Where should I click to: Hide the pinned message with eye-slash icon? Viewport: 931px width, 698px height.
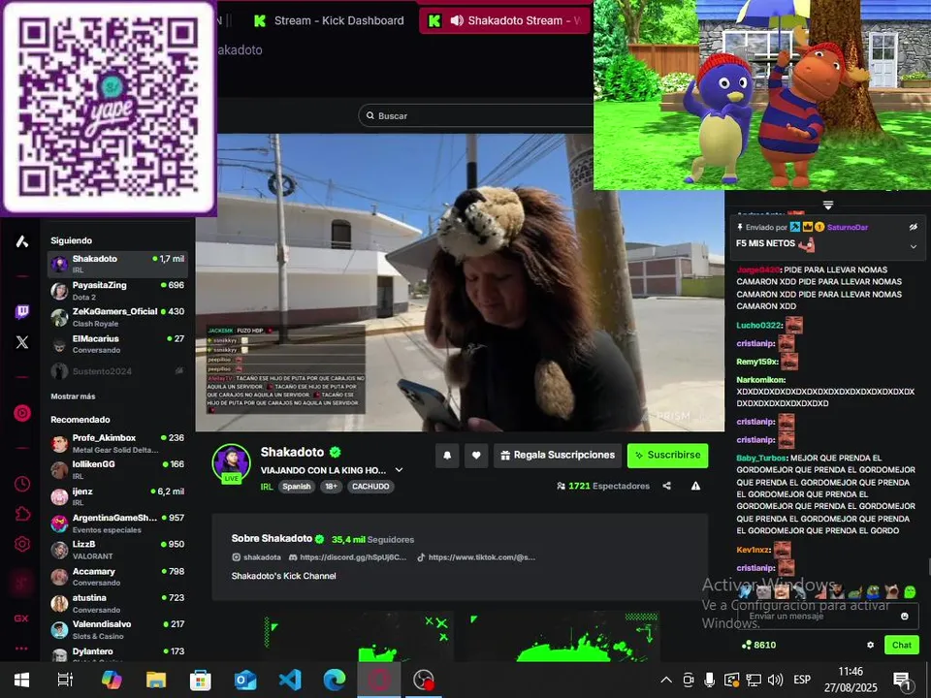tap(914, 227)
